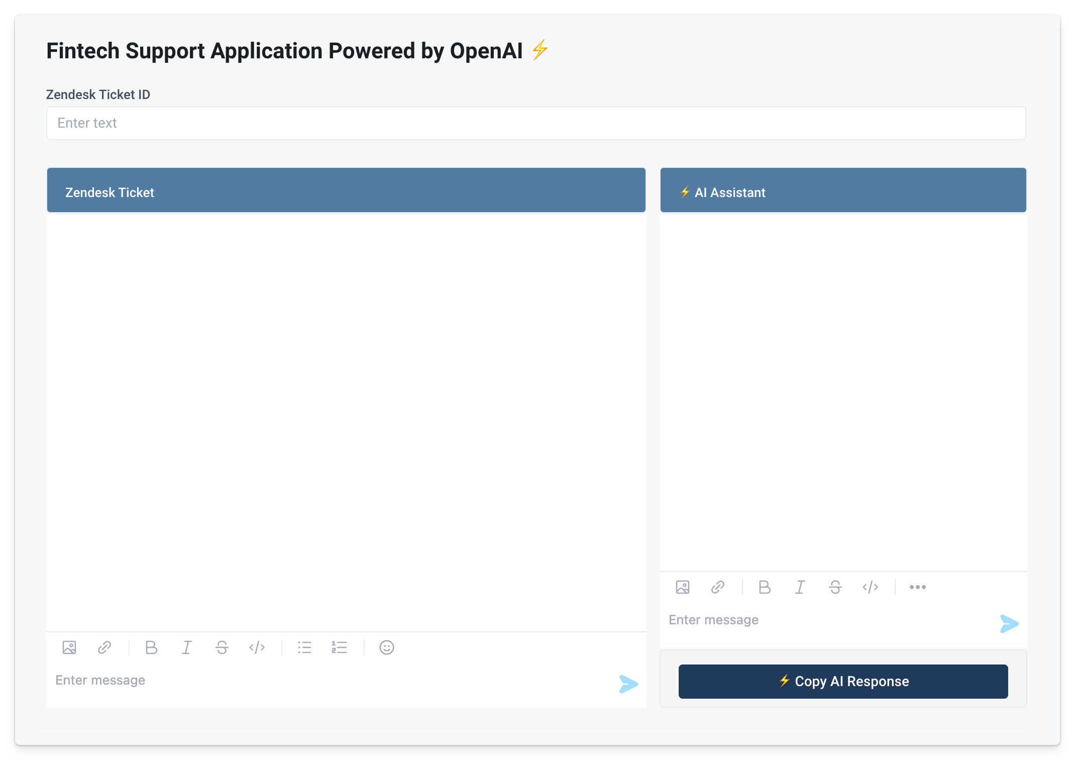
Task: Toggle strikethrough in the Zendesk Ticket toolbar
Action: pos(222,647)
